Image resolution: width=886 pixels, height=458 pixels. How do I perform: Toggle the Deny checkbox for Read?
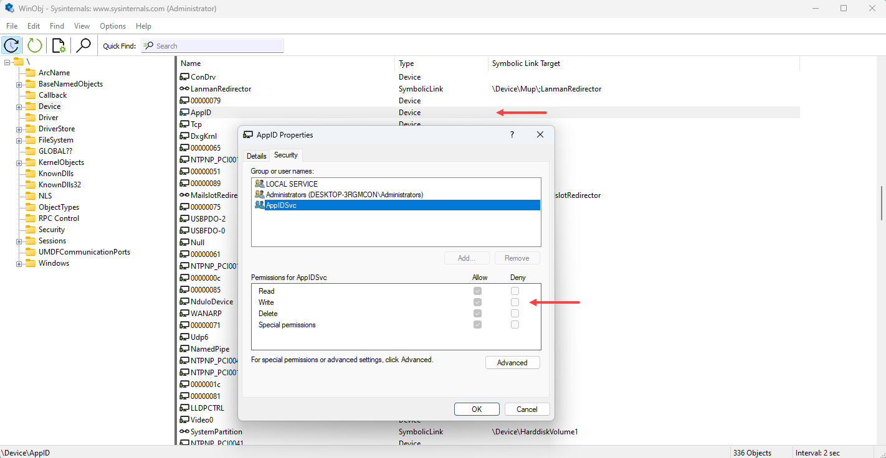pos(515,291)
